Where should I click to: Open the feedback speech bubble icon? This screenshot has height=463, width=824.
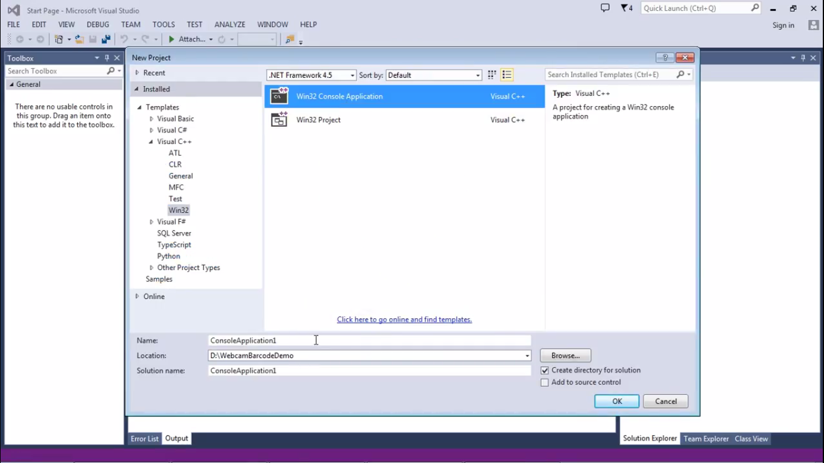(x=605, y=8)
